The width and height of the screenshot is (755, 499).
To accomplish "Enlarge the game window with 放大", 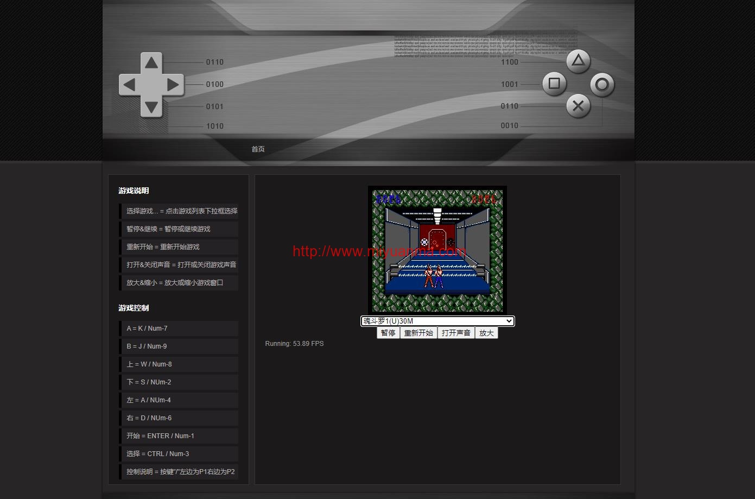I will tap(486, 333).
